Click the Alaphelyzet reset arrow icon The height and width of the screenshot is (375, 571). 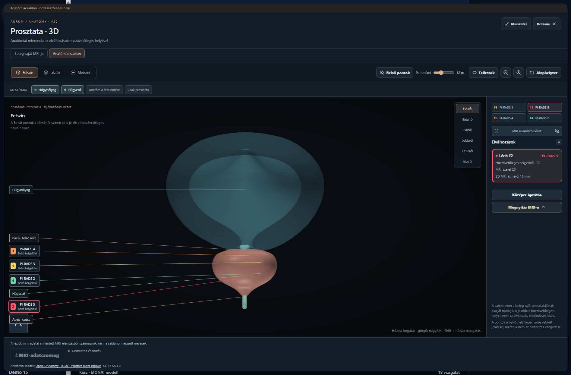[x=532, y=73]
